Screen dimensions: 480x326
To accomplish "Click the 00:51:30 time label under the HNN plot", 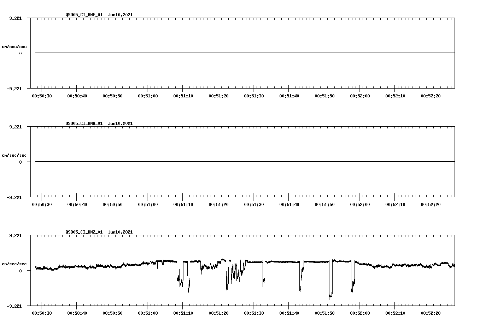I will [254, 205].
